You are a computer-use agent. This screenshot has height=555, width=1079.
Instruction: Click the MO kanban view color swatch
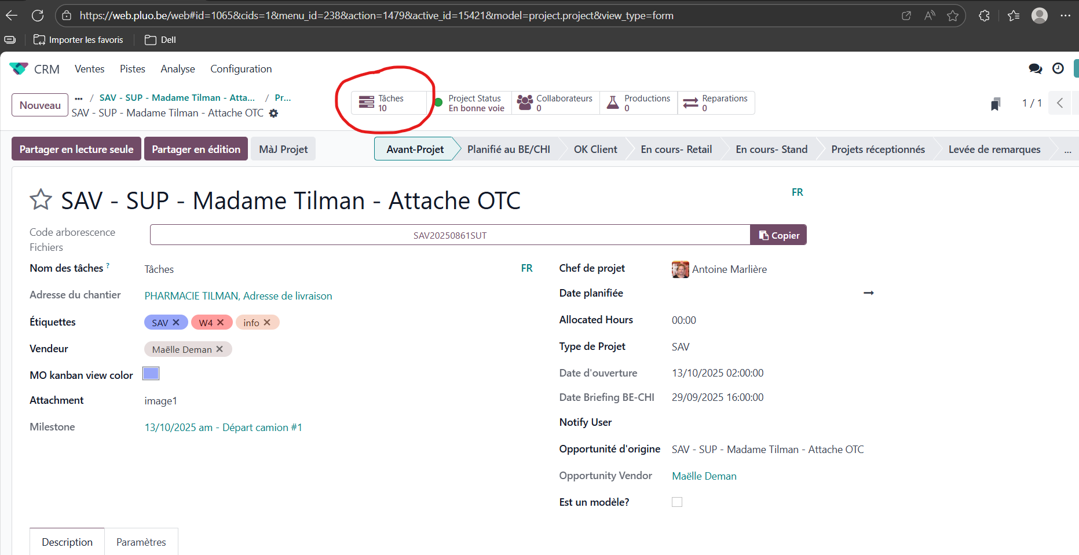coord(151,374)
